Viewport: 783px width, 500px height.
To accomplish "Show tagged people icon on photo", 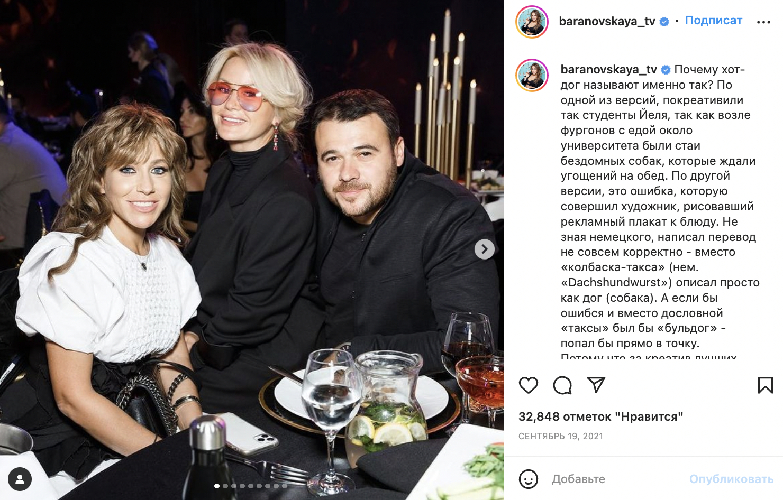I will pos(20,479).
